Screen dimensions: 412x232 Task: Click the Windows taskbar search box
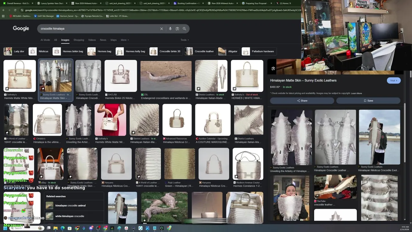point(27,228)
